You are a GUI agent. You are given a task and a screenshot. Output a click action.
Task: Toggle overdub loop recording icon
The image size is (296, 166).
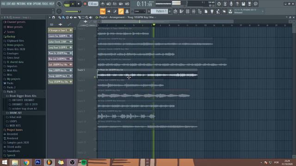pos(121,4)
